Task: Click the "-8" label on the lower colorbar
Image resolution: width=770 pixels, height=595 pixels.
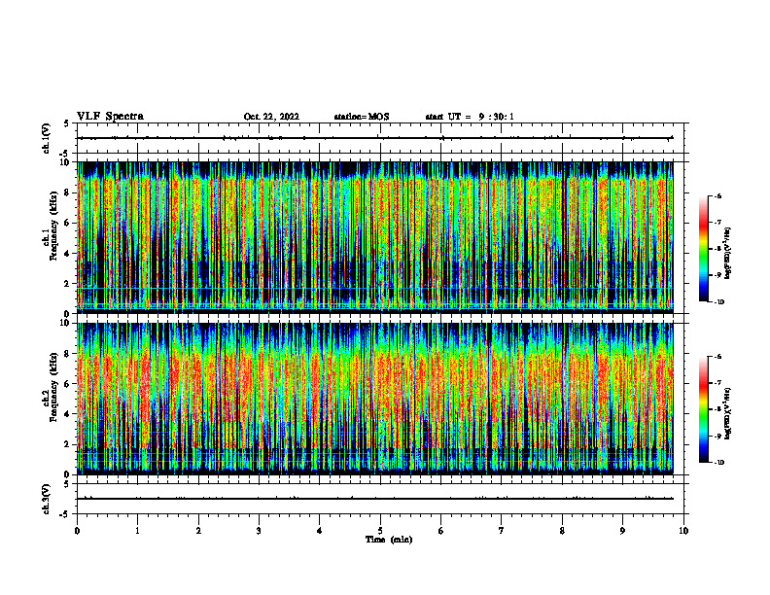Action: (x=717, y=409)
